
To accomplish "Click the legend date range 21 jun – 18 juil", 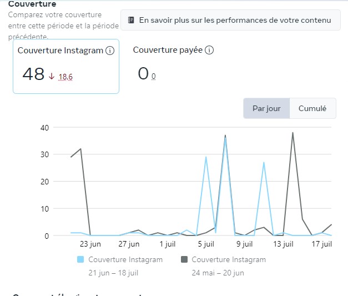I will pos(113,273).
